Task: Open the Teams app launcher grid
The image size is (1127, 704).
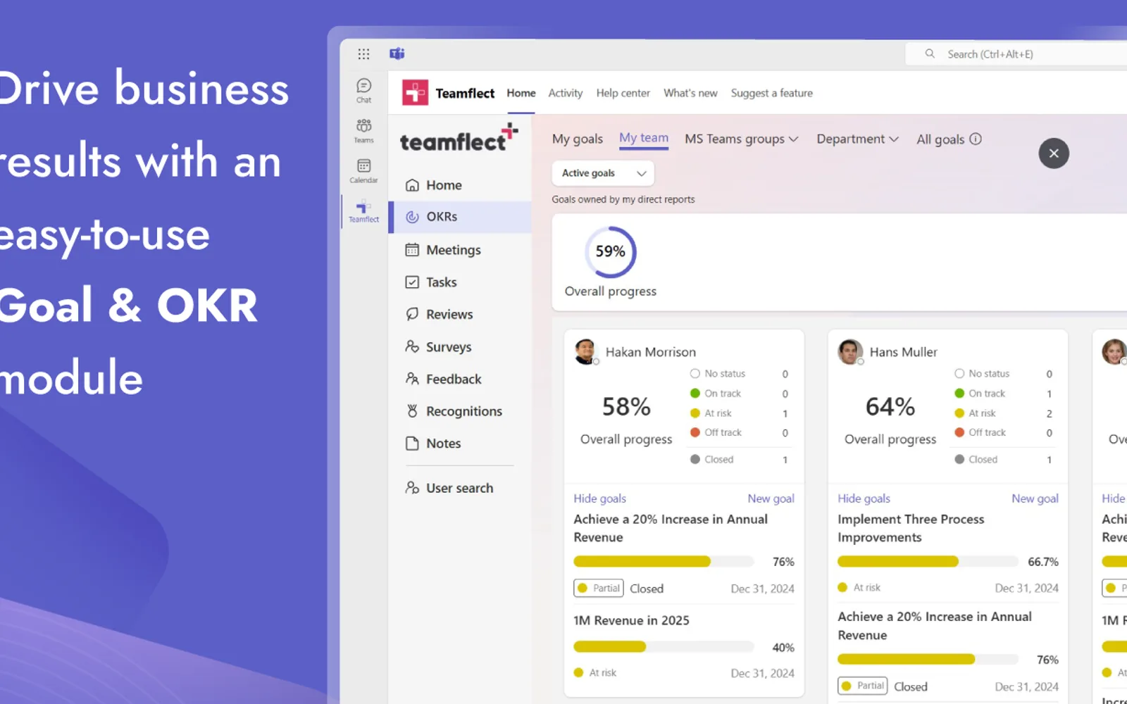Action: click(363, 54)
